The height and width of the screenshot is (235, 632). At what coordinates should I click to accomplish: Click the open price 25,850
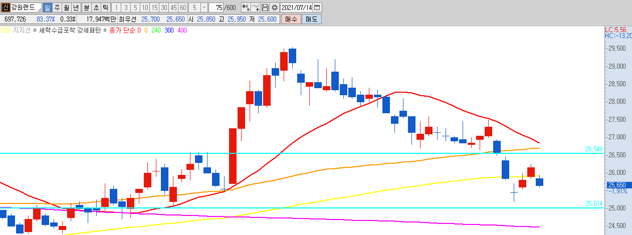pyautogui.click(x=206, y=19)
